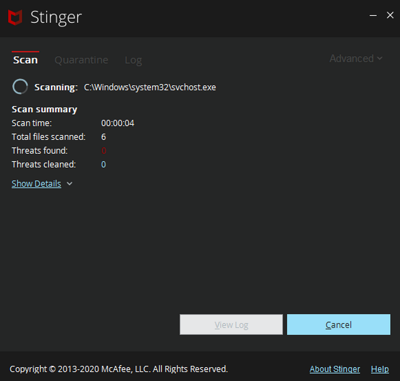Click the Show Details link
The height and width of the screenshot is (381, 400).
(x=36, y=183)
